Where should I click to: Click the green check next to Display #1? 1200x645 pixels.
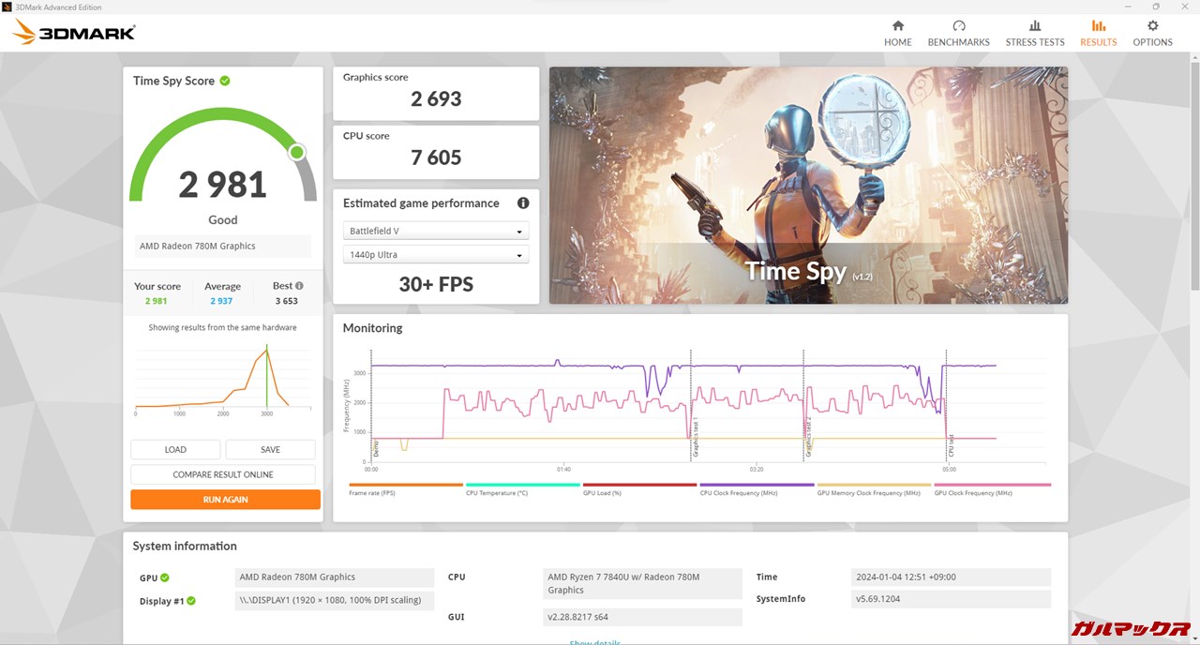pyautogui.click(x=191, y=601)
